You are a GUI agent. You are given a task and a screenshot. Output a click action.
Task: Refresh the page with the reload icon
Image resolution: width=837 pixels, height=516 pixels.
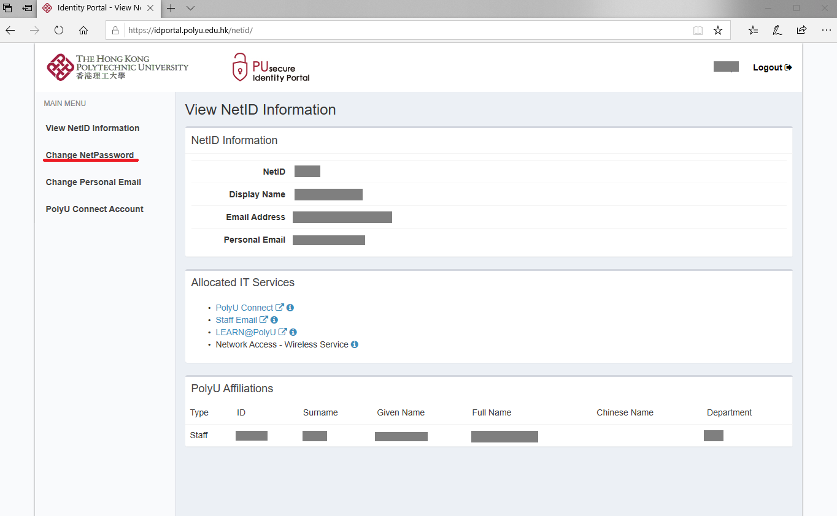click(59, 30)
